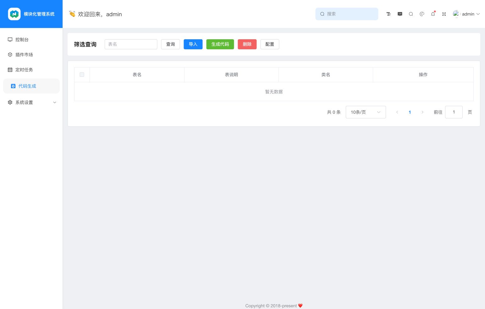The width and height of the screenshot is (485, 309).
Task: Open 定时任务 menu item
Action: pos(31,70)
